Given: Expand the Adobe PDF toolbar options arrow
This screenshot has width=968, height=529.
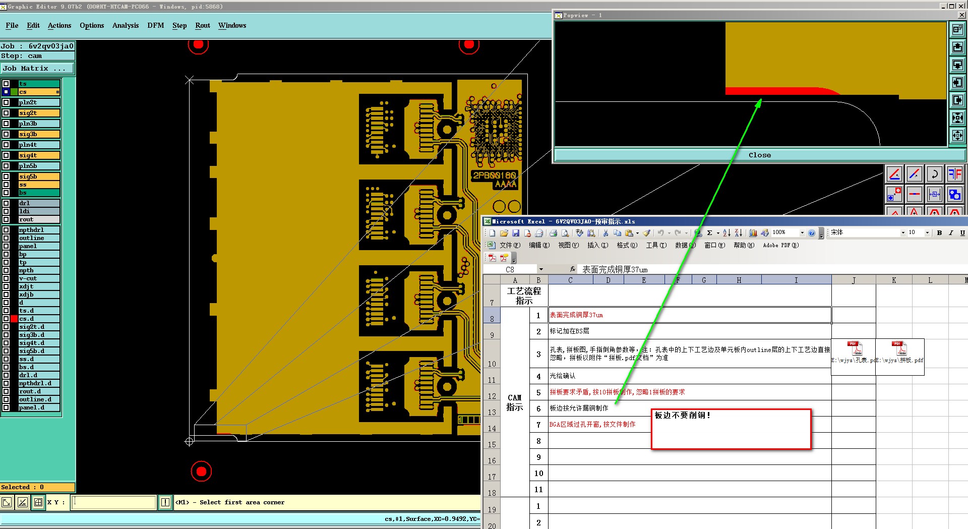Looking at the screenshot, I should click(514, 259).
